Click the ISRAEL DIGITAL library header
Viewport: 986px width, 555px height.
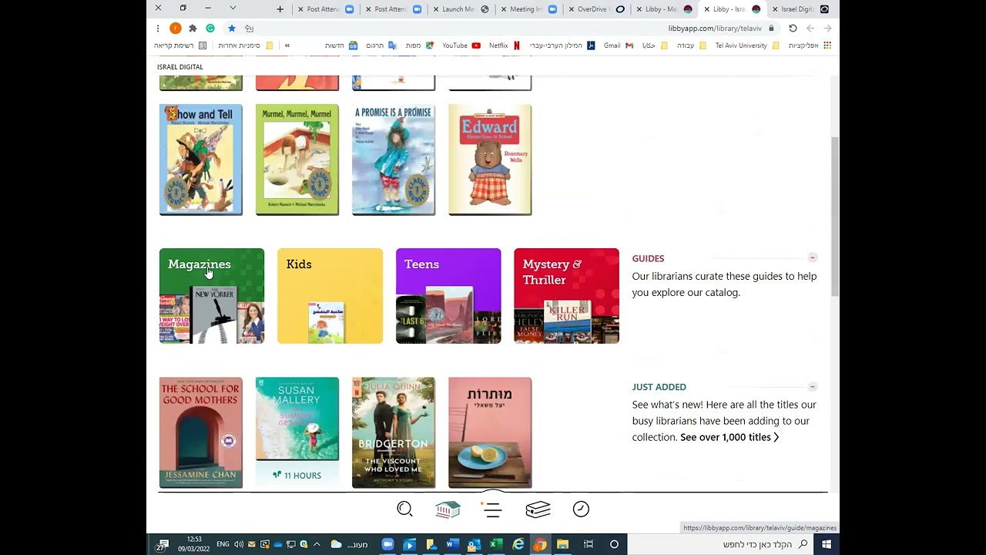tap(180, 67)
